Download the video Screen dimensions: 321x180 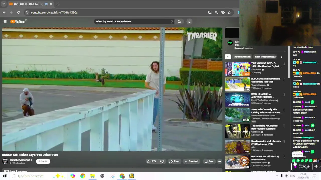coord(191,161)
